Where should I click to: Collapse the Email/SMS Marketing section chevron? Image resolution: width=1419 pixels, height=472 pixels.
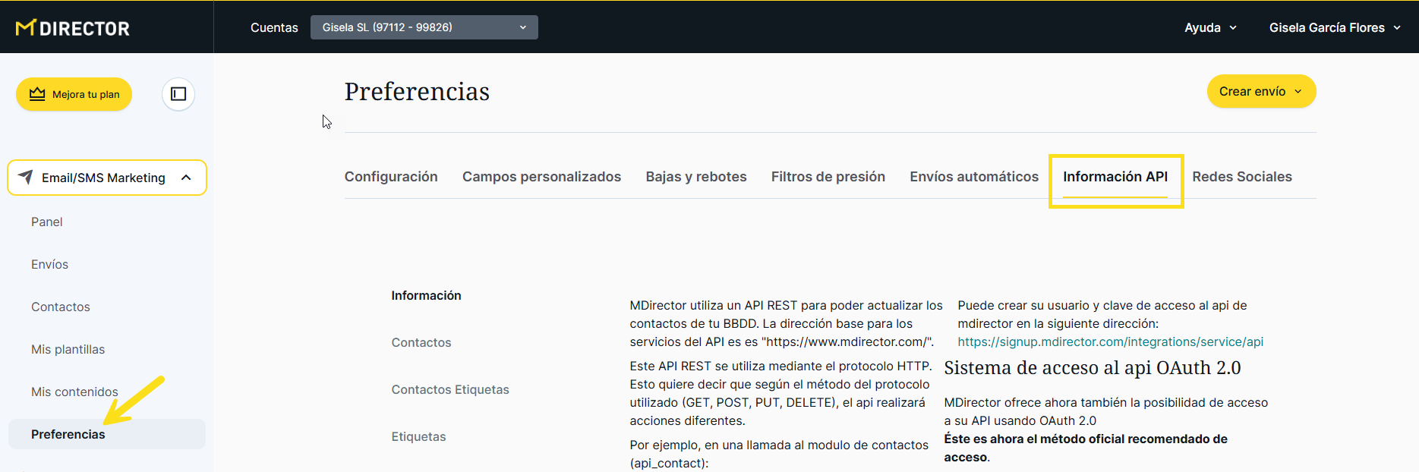[x=186, y=178]
